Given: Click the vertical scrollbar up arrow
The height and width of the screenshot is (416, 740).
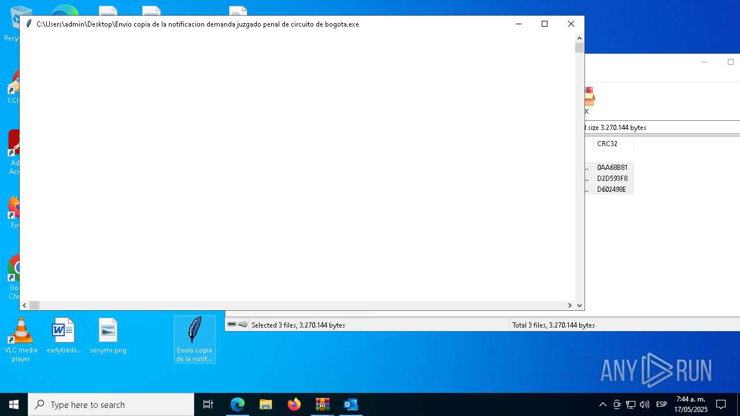Looking at the screenshot, I should 580,38.
